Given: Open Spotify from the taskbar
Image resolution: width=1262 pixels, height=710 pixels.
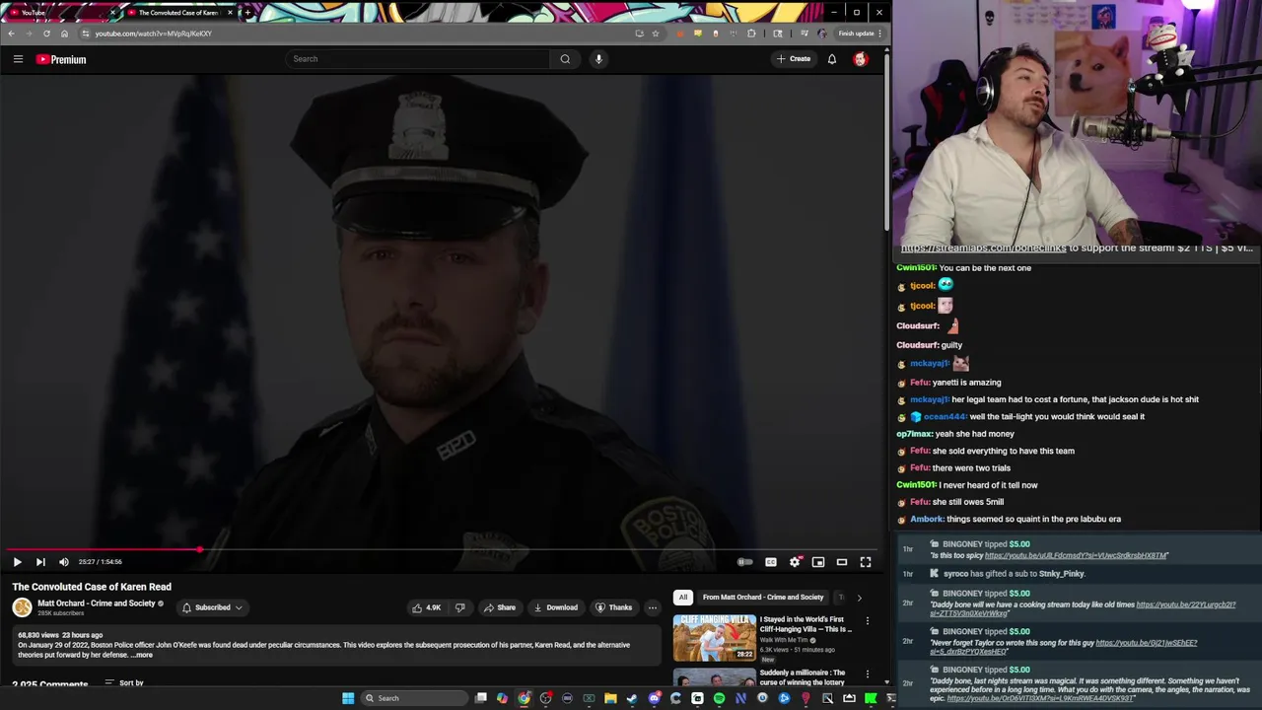Looking at the screenshot, I should click(719, 698).
